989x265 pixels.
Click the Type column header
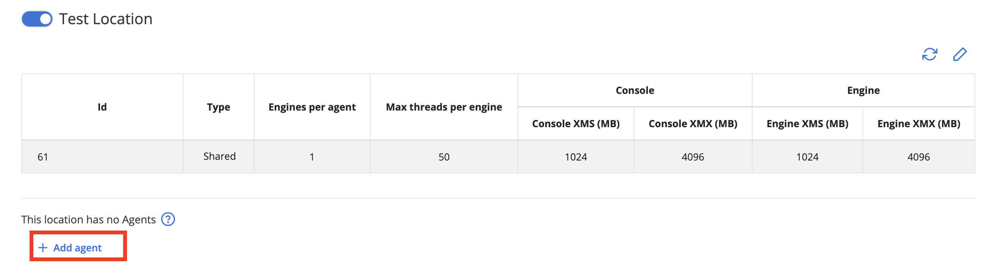219,107
